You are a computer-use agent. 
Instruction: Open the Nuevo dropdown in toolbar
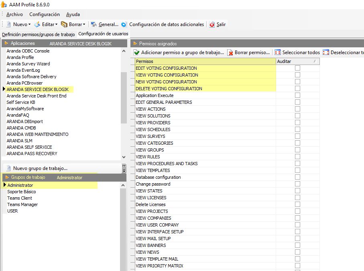30,24
